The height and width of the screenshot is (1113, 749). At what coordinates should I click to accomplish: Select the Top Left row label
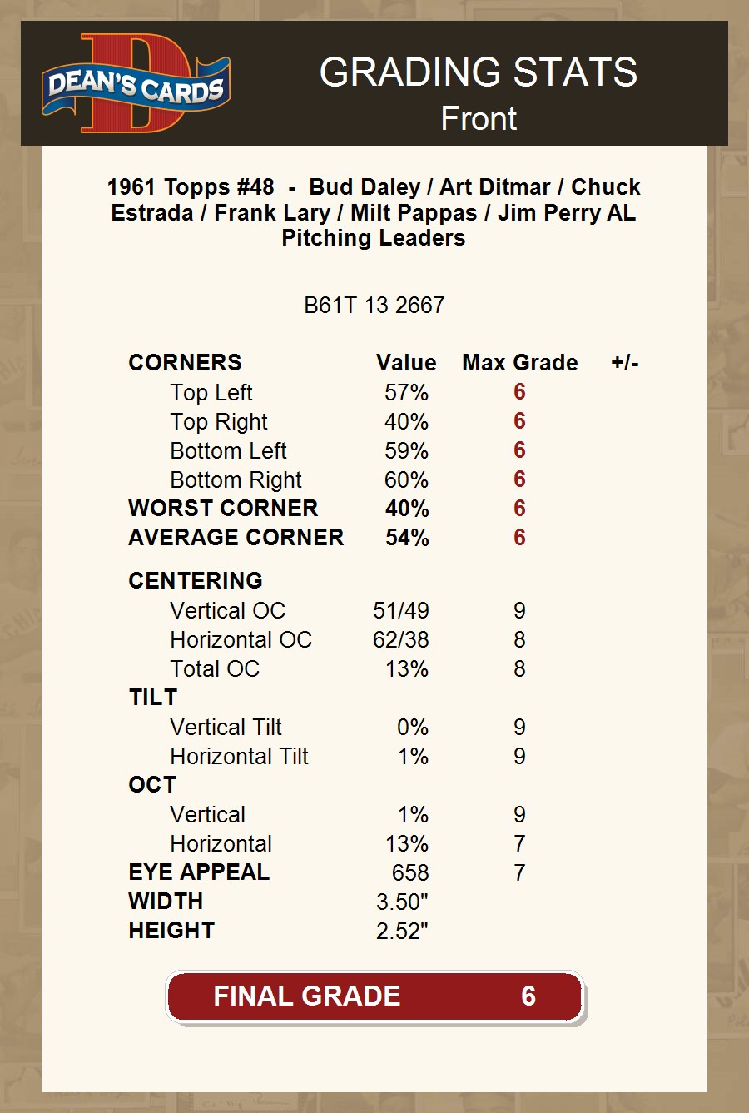point(211,393)
